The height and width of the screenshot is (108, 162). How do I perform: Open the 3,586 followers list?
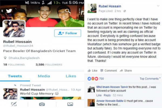click(x=49, y=65)
